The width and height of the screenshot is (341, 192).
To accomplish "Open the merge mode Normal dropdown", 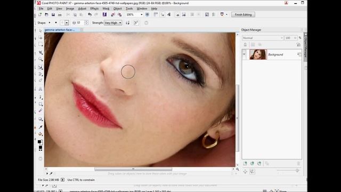I will pyautogui.click(x=263, y=38).
